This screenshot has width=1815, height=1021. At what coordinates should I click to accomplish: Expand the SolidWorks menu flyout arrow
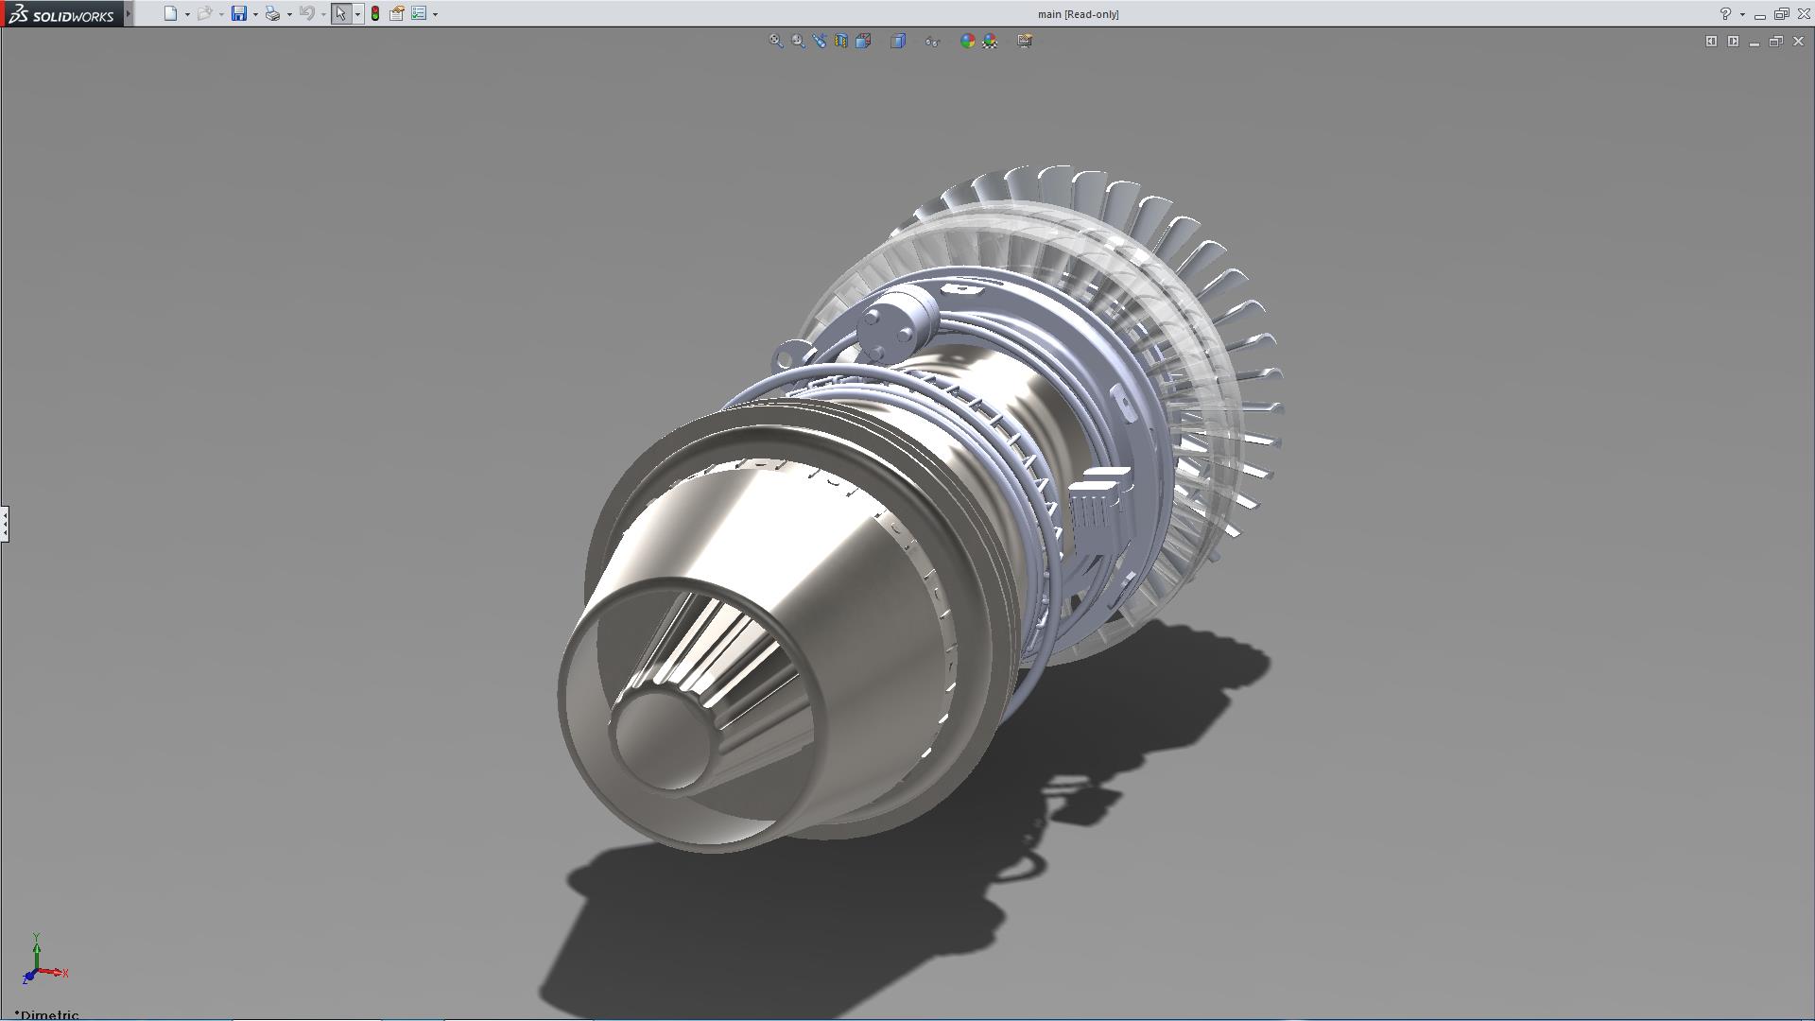(129, 13)
